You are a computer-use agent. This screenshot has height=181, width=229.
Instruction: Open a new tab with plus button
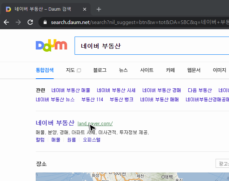(x=99, y=9)
